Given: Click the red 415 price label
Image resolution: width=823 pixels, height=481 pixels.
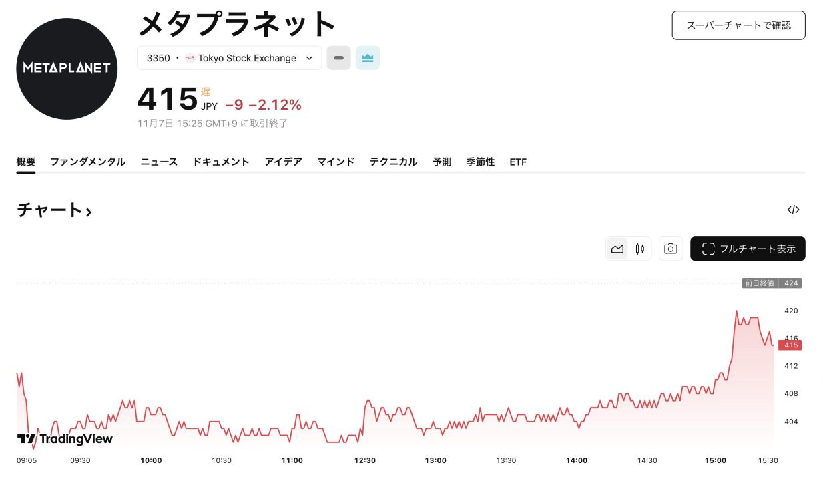Looking at the screenshot, I should point(791,345).
